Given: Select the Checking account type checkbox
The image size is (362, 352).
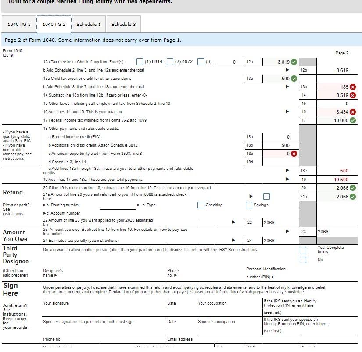Looking at the screenshot, I should pyautogui.click(x=201, y=205).
